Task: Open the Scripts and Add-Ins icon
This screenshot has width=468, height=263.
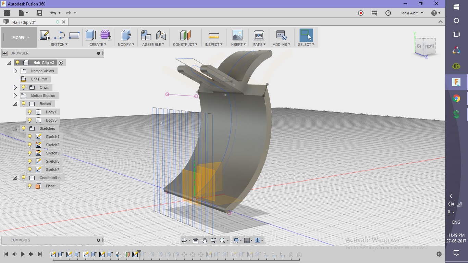Action: 281,35
